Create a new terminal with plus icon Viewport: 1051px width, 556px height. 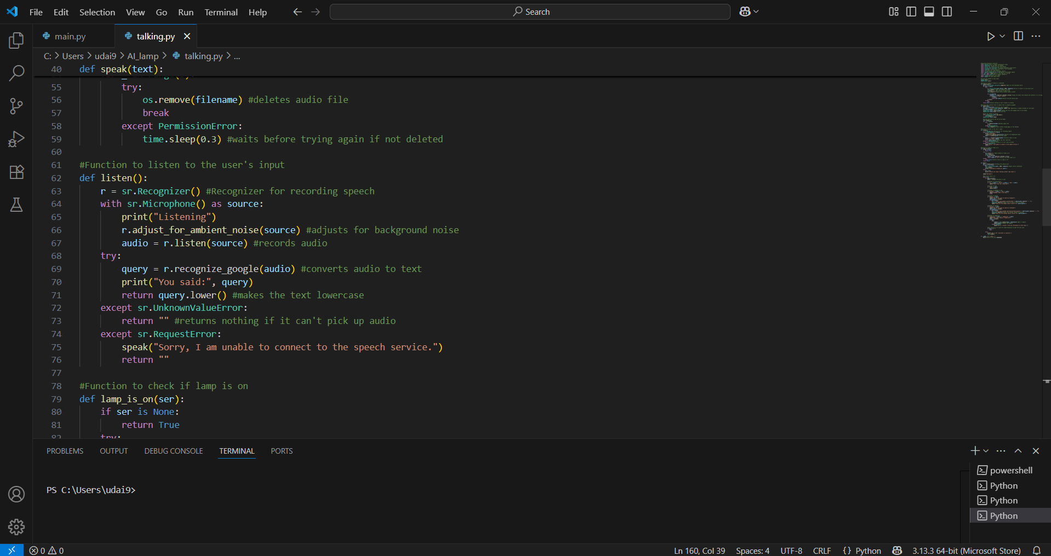pyautogui.click(x=975, y=450)
